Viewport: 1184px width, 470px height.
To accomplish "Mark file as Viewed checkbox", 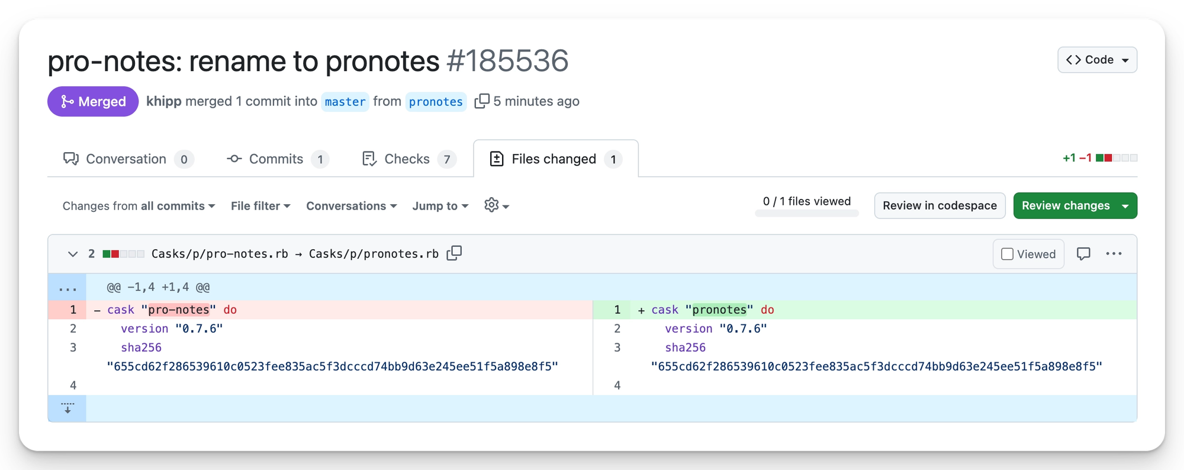I will 1008,254.
